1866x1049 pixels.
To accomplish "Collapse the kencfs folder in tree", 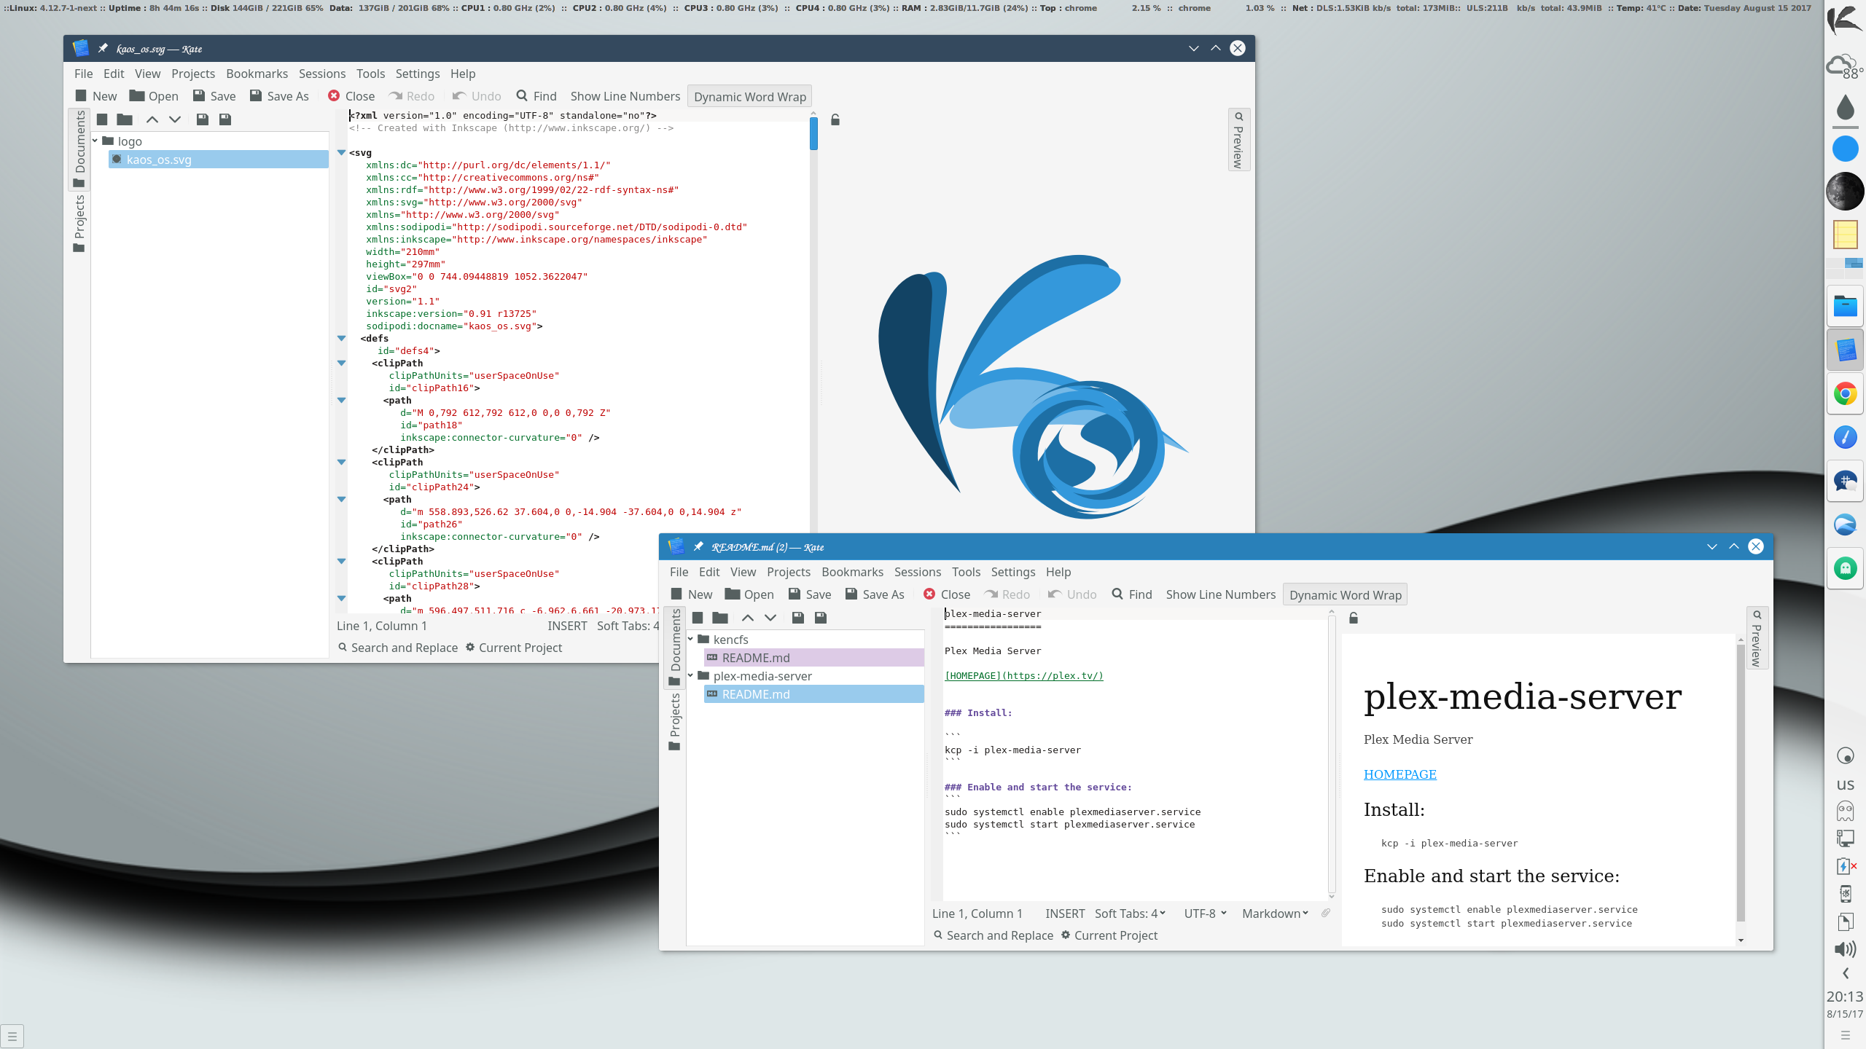I will click(x=691, y=639).
